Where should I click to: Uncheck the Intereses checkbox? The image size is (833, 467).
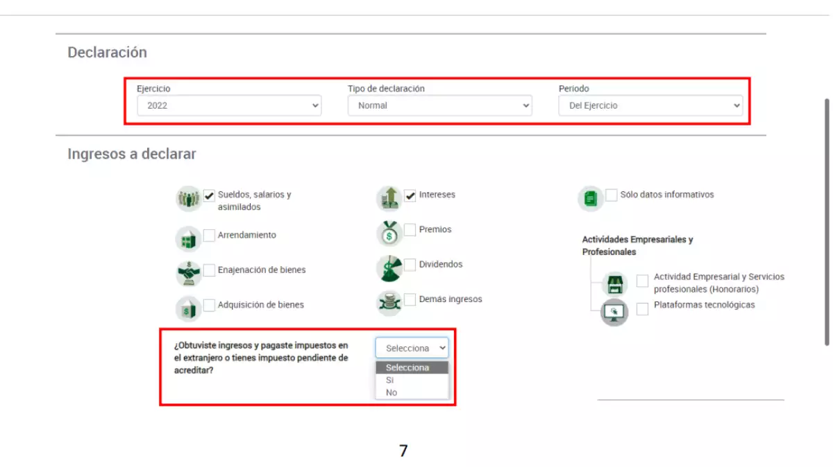pyautogui.click(x=410, y=195)
